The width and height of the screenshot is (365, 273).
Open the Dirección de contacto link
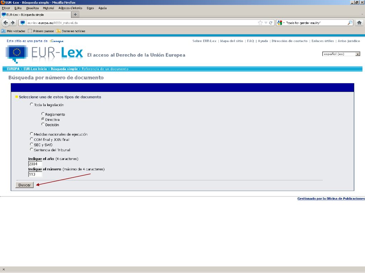(x=289, y=41)
